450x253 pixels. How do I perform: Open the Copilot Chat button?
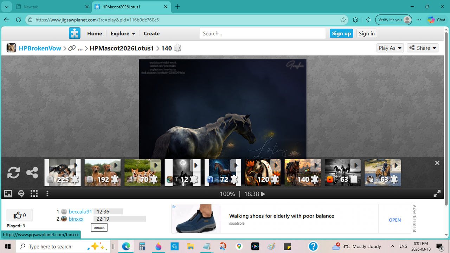436,20
